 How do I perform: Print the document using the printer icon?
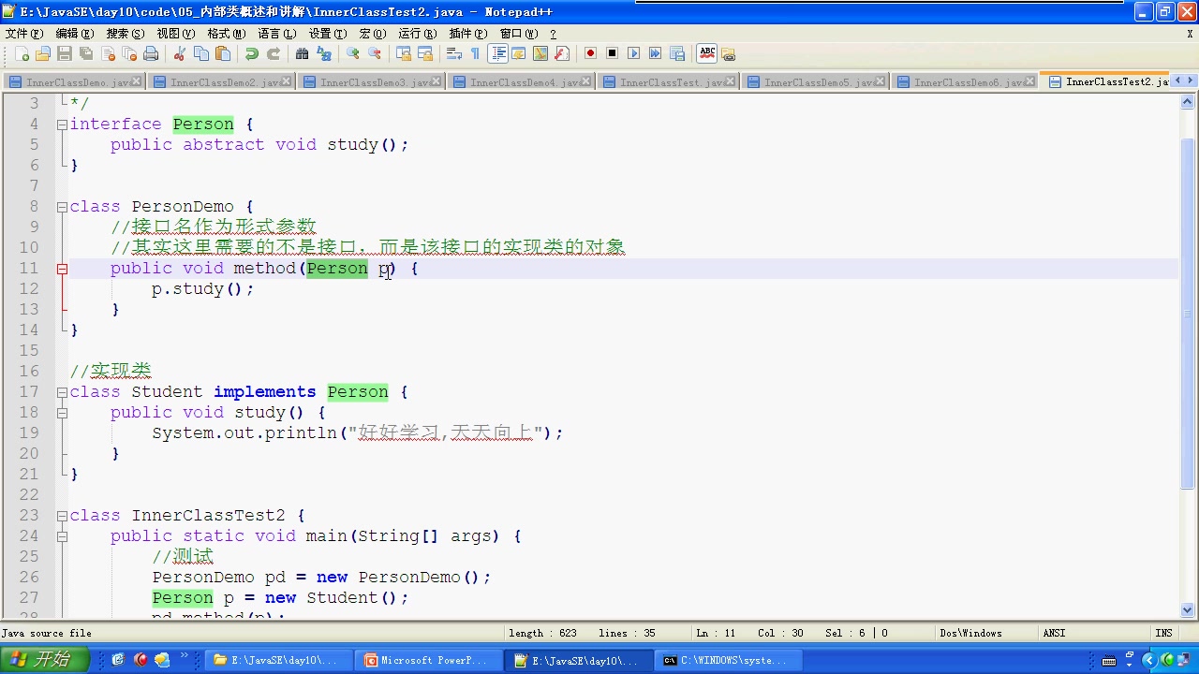coord(151,53)
